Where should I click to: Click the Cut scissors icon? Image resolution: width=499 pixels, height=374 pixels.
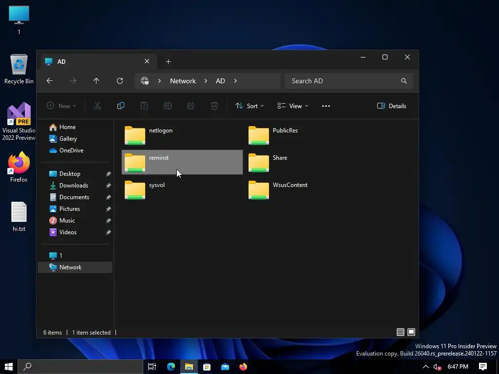pos(97,106)
